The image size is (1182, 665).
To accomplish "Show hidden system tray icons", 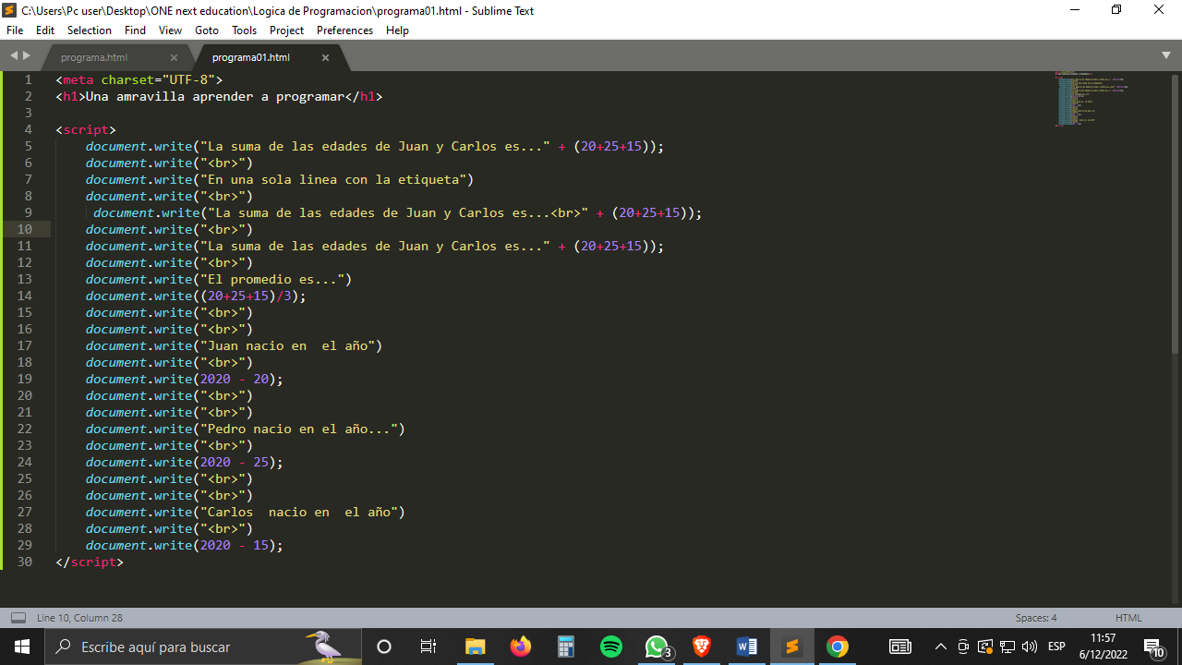I will coord(940,647).
